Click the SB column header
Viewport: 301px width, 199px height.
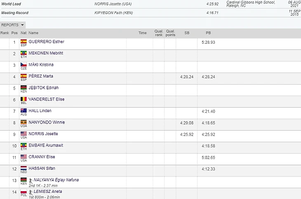click(x=187, y=33)
